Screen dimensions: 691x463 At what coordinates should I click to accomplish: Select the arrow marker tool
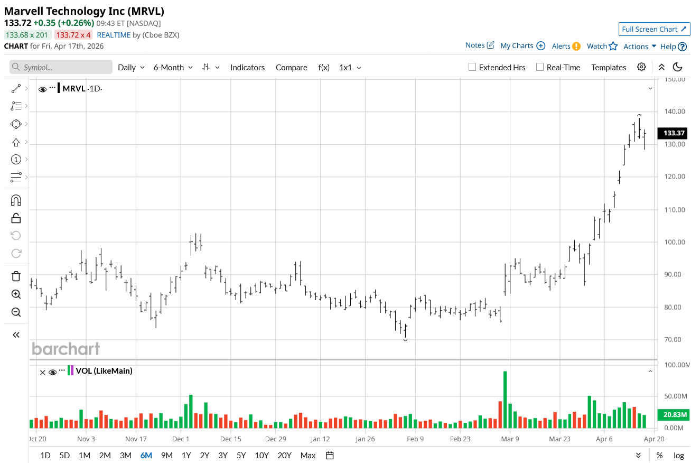(16, 142)
